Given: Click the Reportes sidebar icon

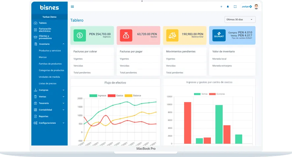Looking at the screenshot, I should (x=35, y=116).
